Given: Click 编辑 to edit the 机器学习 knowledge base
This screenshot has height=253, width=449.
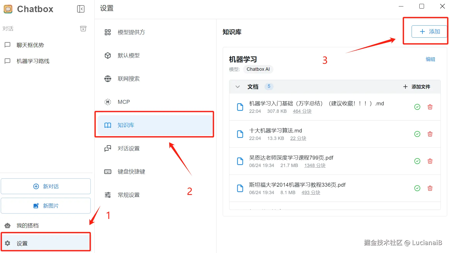Looking at the screenshot, I should point(430,59).
